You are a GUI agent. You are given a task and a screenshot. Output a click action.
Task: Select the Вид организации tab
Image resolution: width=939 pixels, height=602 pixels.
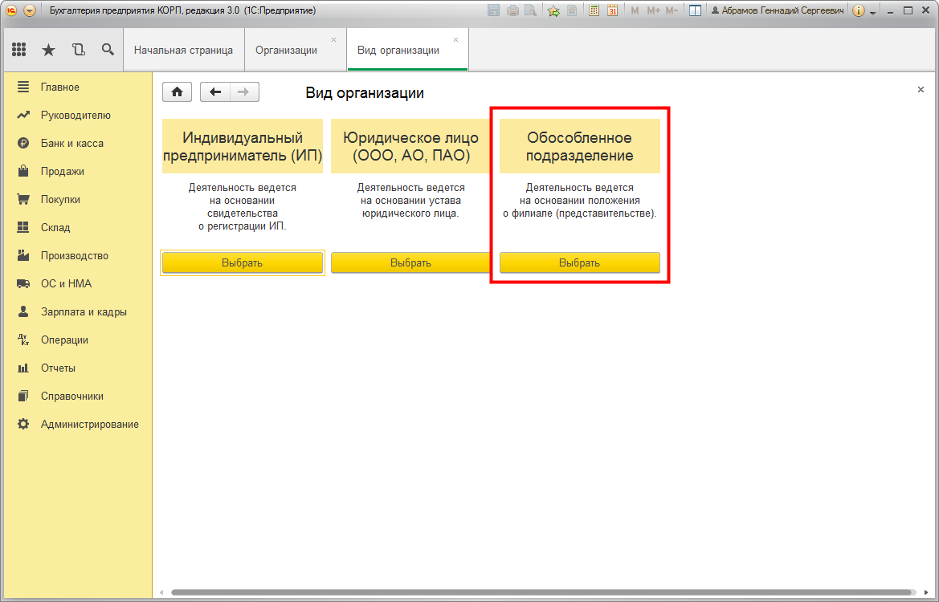pos(398,51)
